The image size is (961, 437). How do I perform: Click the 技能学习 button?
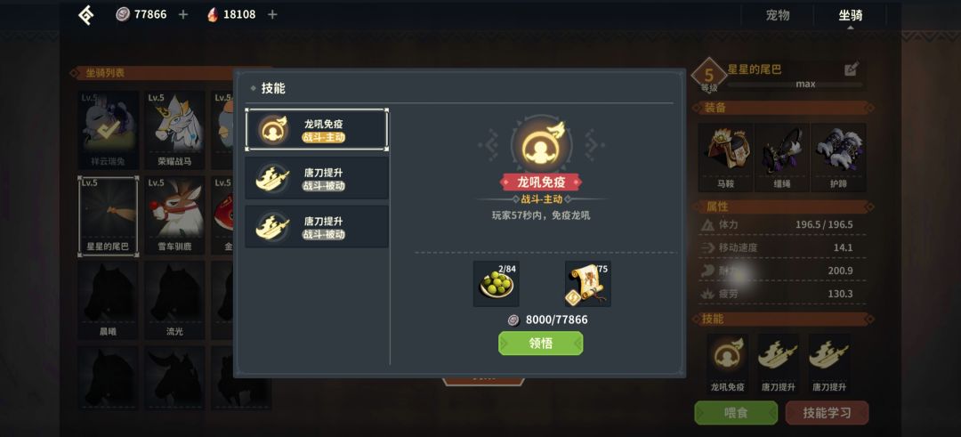[x=827, y=412]
